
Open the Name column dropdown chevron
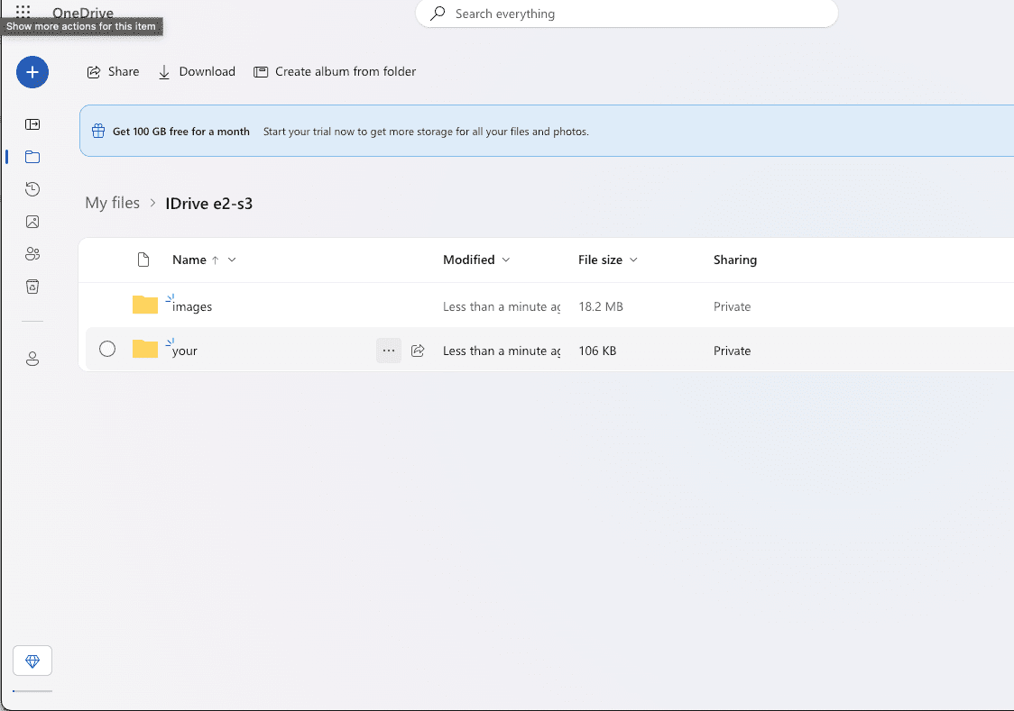click(x=232, y=260)
